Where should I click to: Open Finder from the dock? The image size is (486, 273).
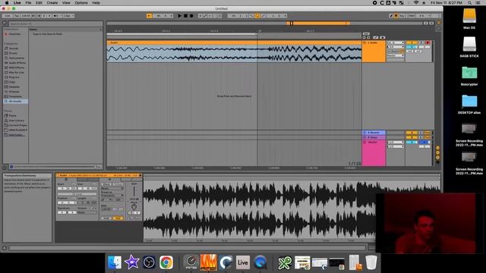115,262
